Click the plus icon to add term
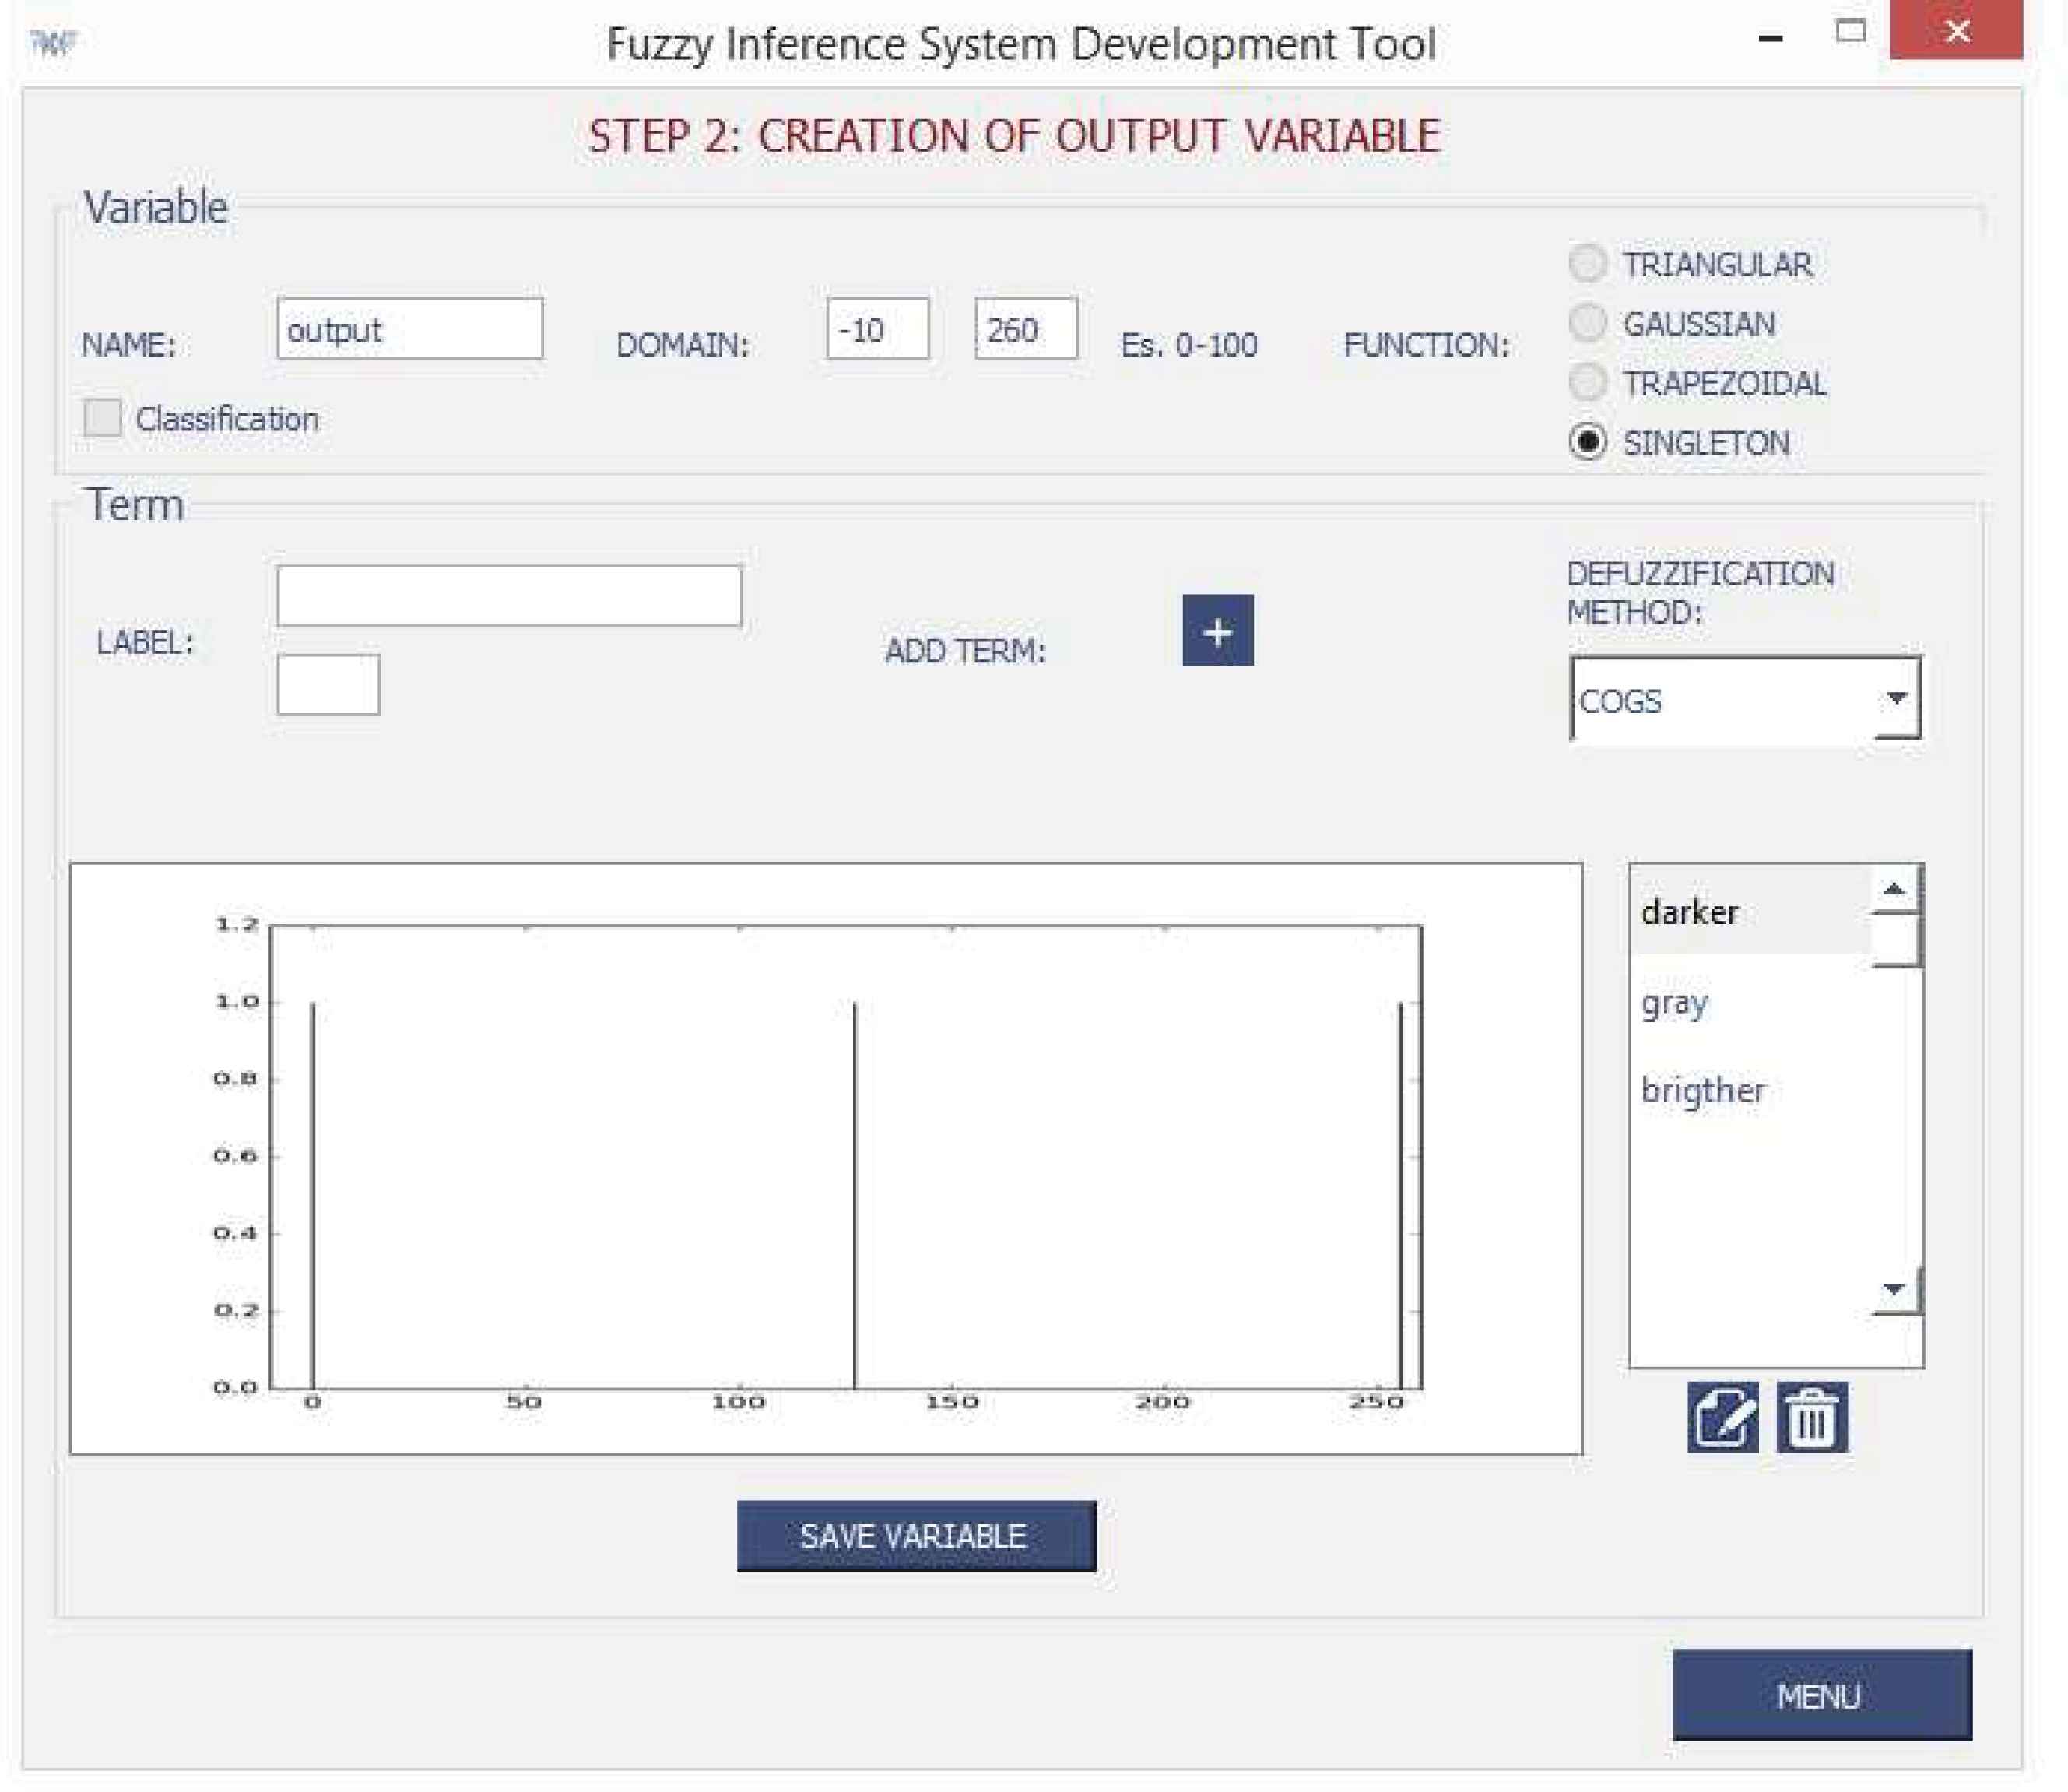The image size is (2068, 1792). point(1217,631)
